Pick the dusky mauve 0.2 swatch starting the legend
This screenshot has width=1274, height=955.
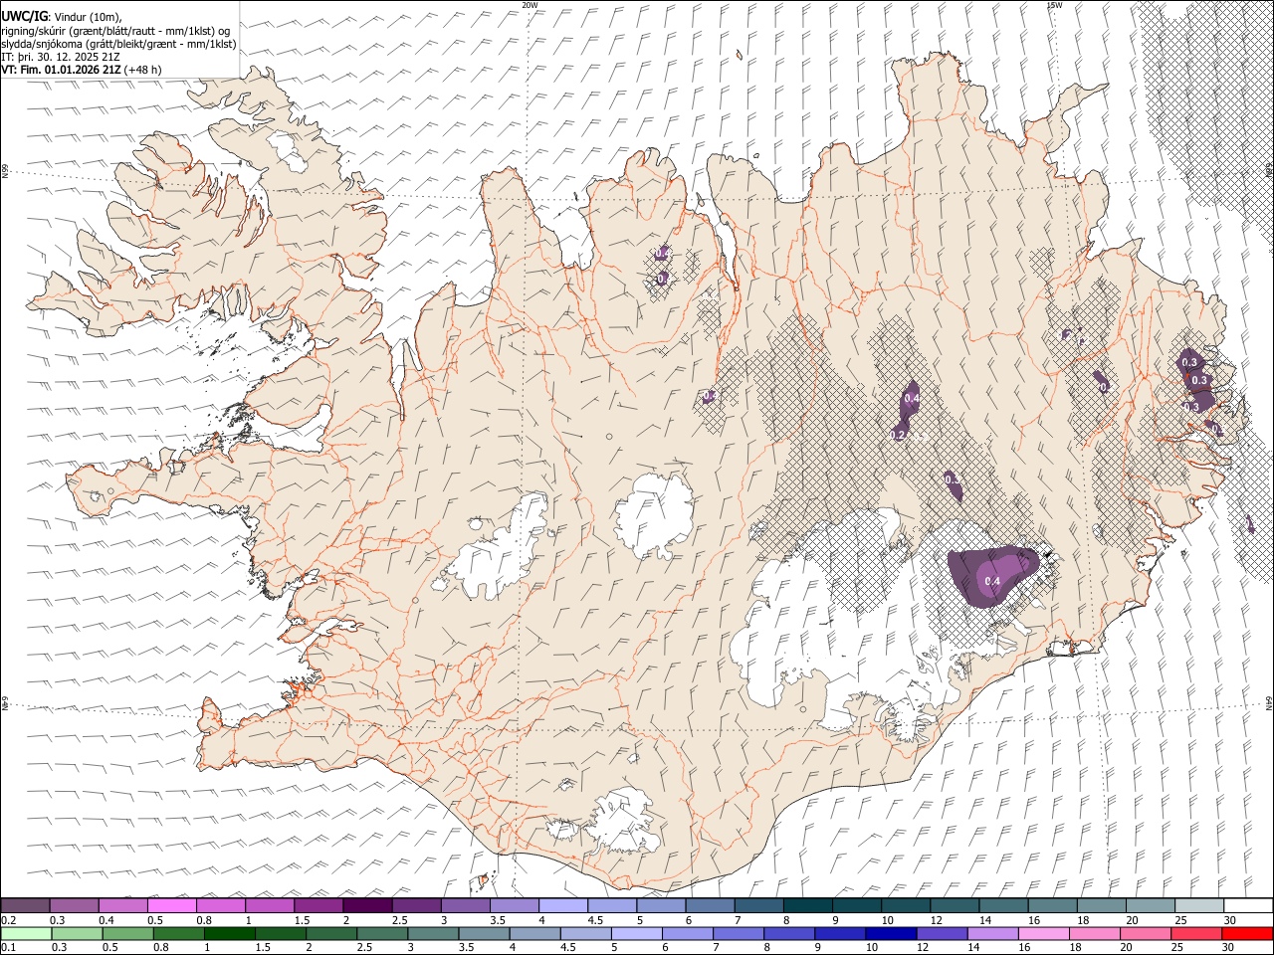pos(25,905)
